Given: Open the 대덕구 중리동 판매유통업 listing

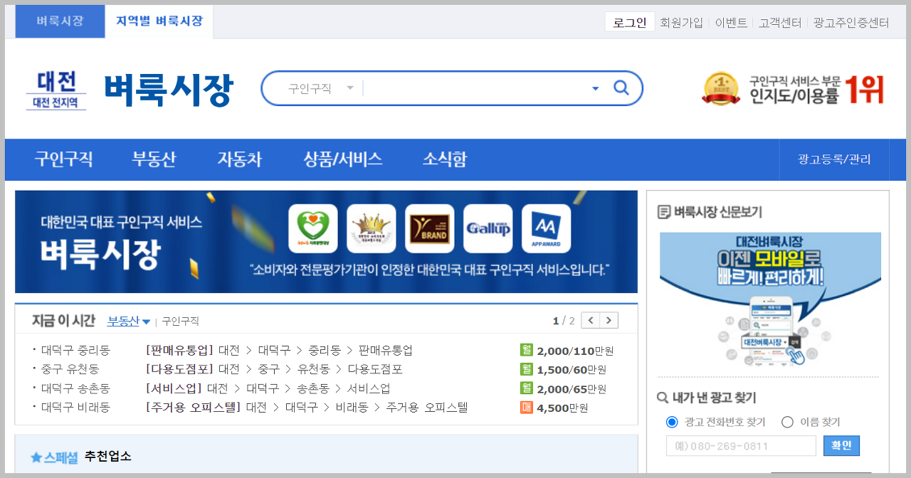Looking at the screenshot, I should 279,351.
